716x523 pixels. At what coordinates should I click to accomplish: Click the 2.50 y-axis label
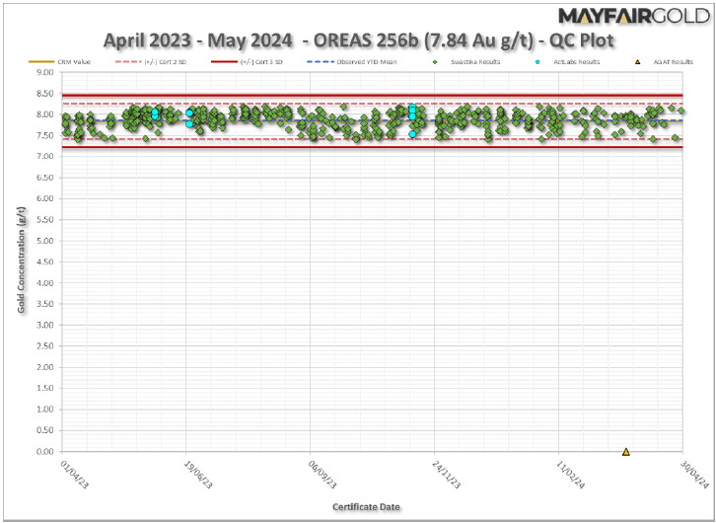[45, 346]
